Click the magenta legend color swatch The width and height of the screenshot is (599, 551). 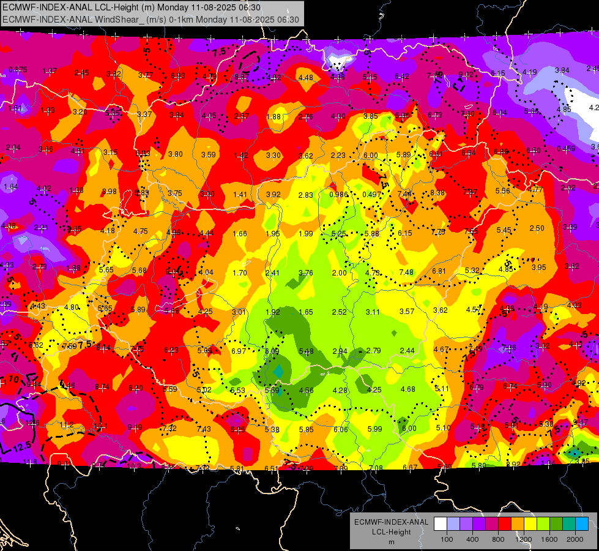pyautogui.click(x=492, y=524)
